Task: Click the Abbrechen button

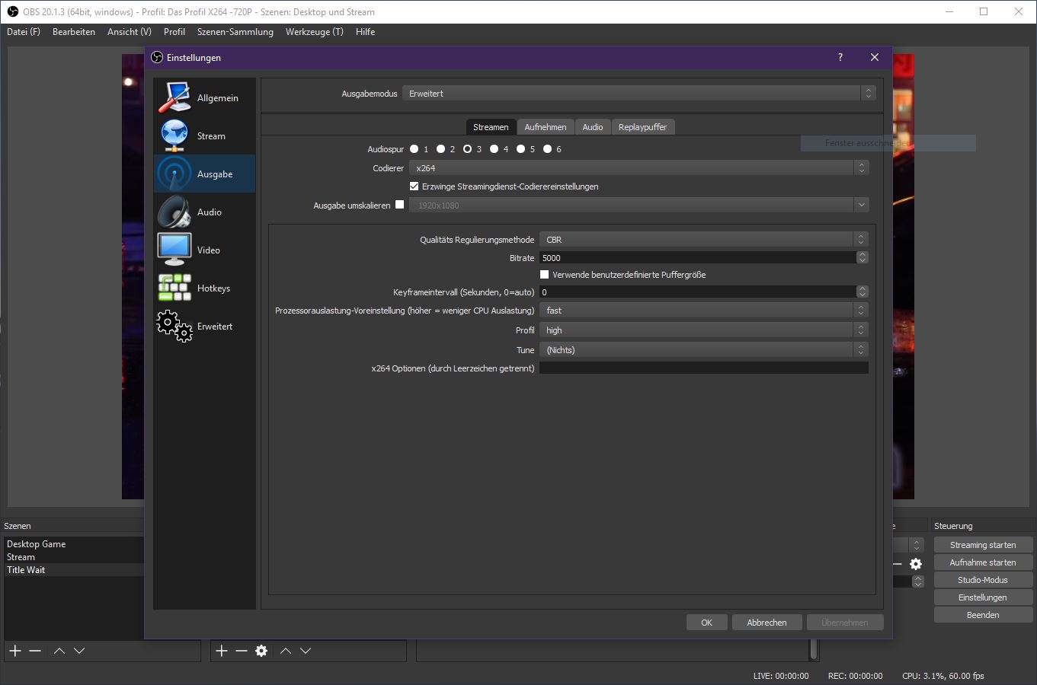Action: [767, 623]
